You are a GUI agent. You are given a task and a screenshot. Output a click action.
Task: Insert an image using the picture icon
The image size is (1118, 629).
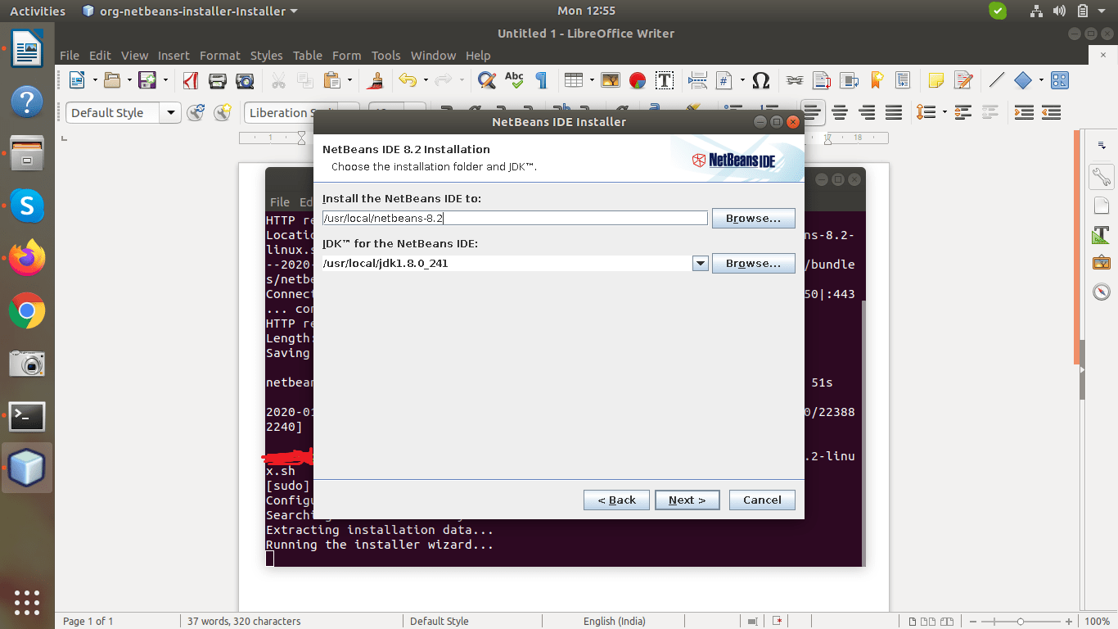point(611,80)
